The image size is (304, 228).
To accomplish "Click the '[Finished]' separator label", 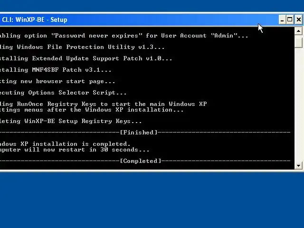I will 139,133.
